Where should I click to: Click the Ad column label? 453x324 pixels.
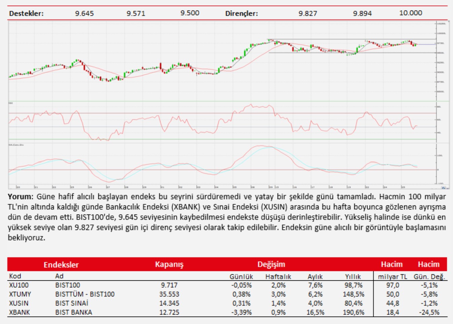pos(59,276)
